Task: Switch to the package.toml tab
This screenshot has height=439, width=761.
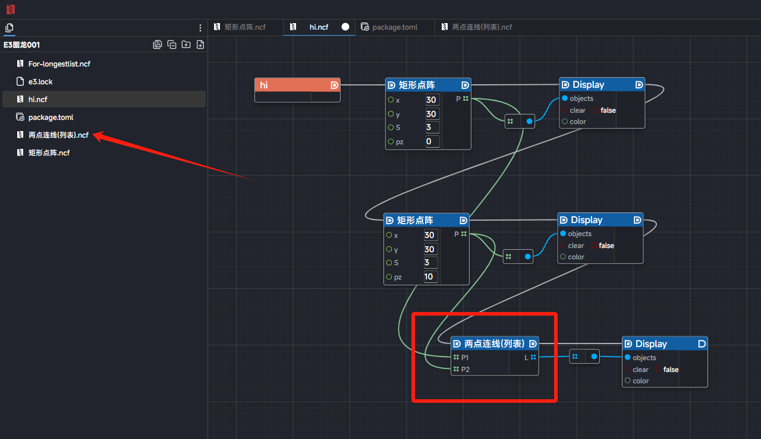Action: pyautogui.click(x=395, y=27)
